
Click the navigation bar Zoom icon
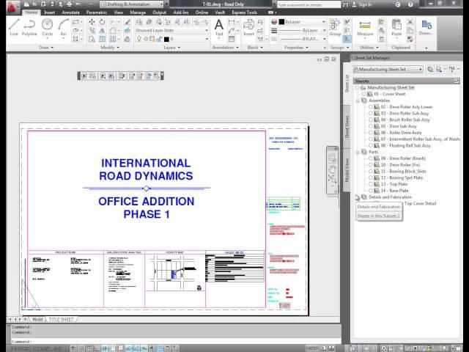point(332,180)
